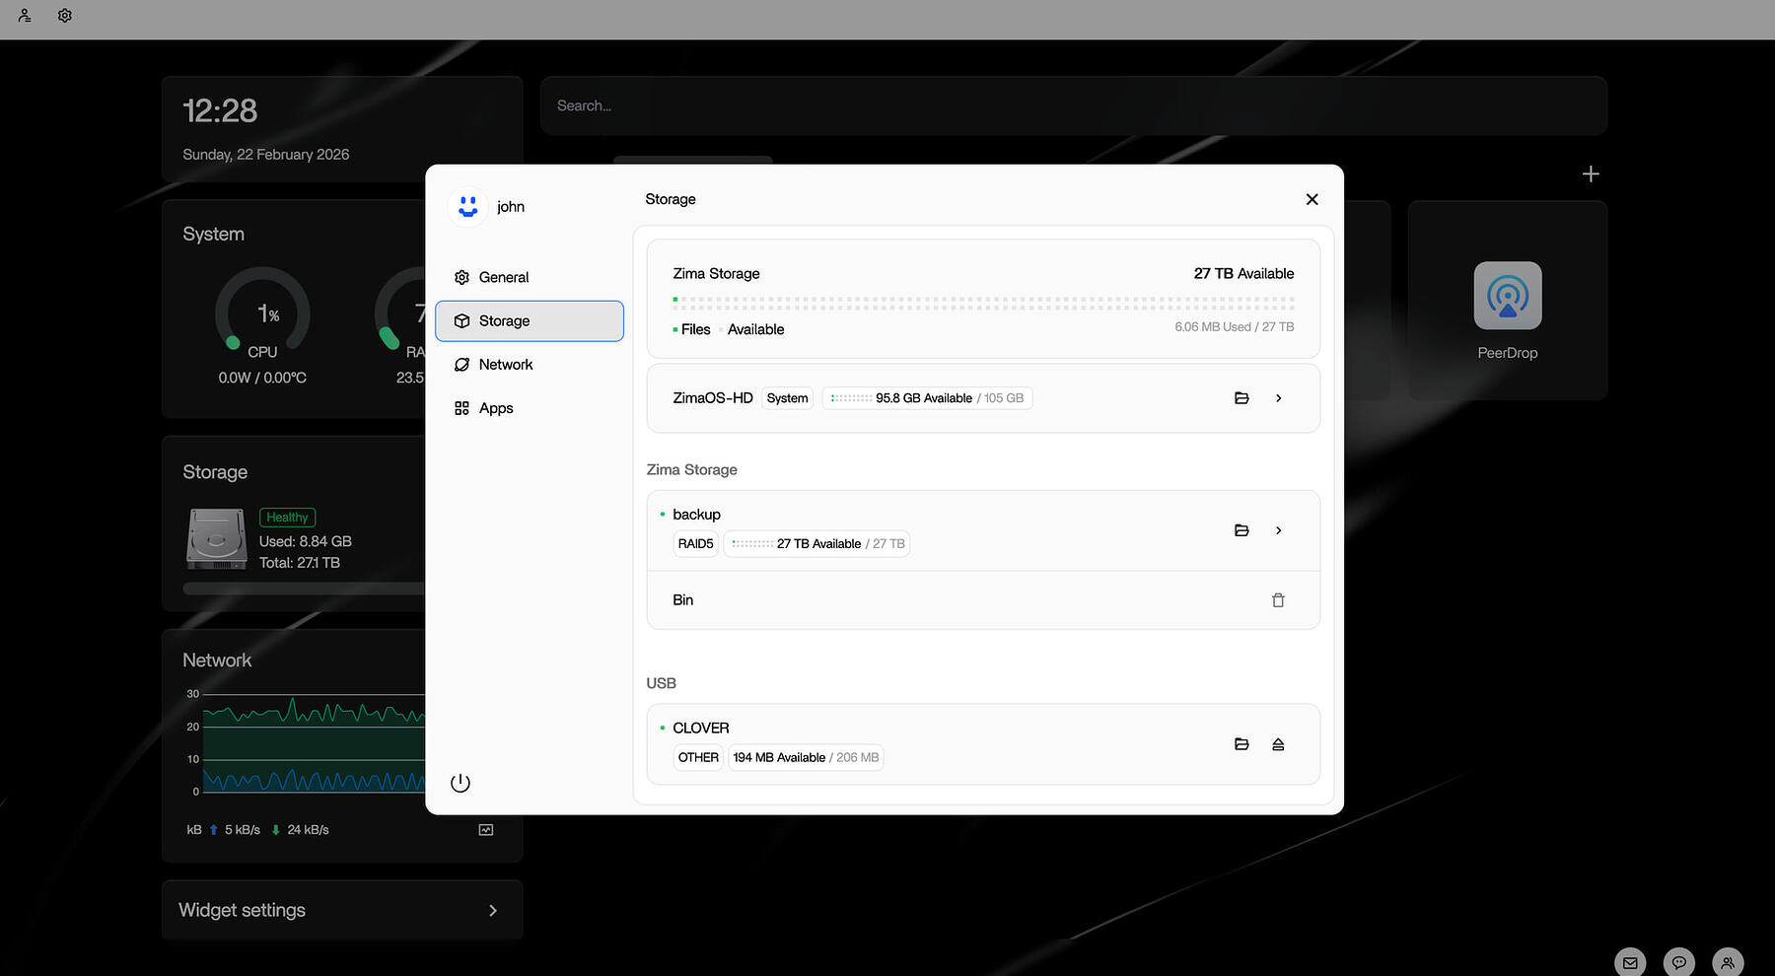Expand backup storage details chevron
Screen dimensions: 1775x976
(x=1279, y=530)
